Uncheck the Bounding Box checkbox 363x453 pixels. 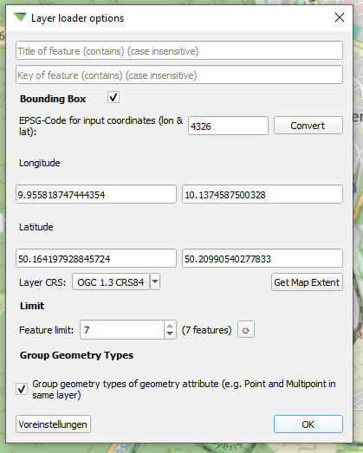coord(113,97)
